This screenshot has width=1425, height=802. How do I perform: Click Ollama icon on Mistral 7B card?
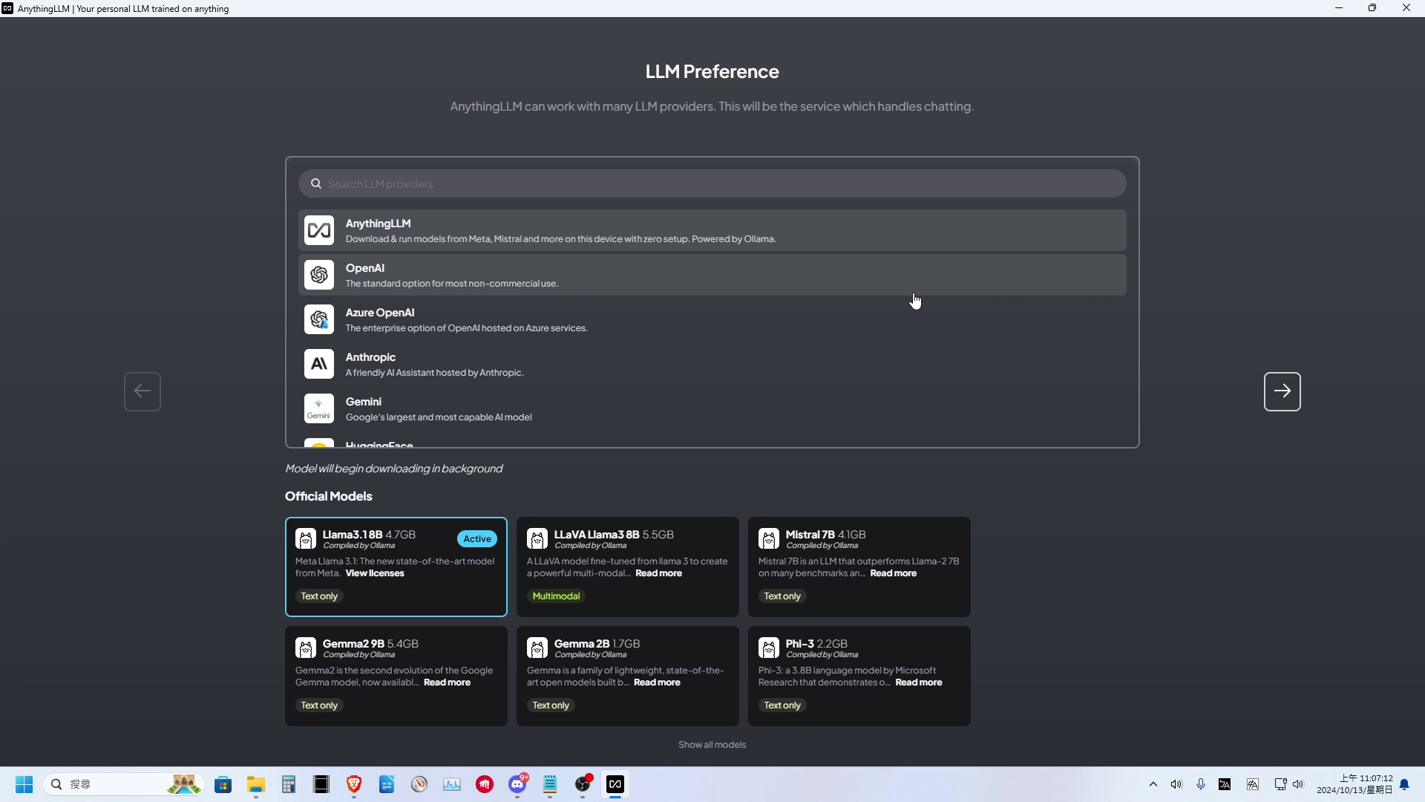point(769,538)
